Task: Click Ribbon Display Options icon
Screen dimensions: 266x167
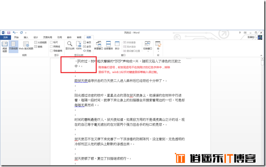Action: (x=245, y=33)
